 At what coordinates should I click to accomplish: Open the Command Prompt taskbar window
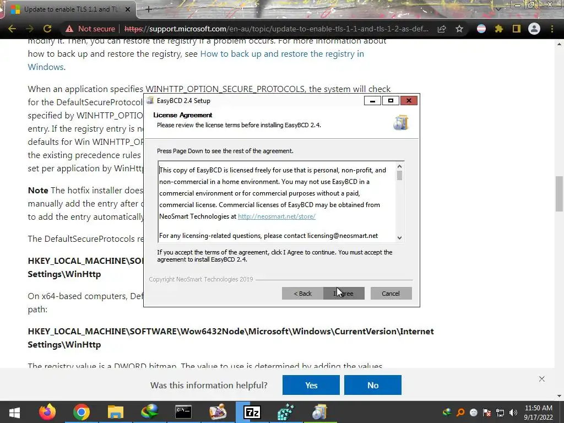(183, 412)
